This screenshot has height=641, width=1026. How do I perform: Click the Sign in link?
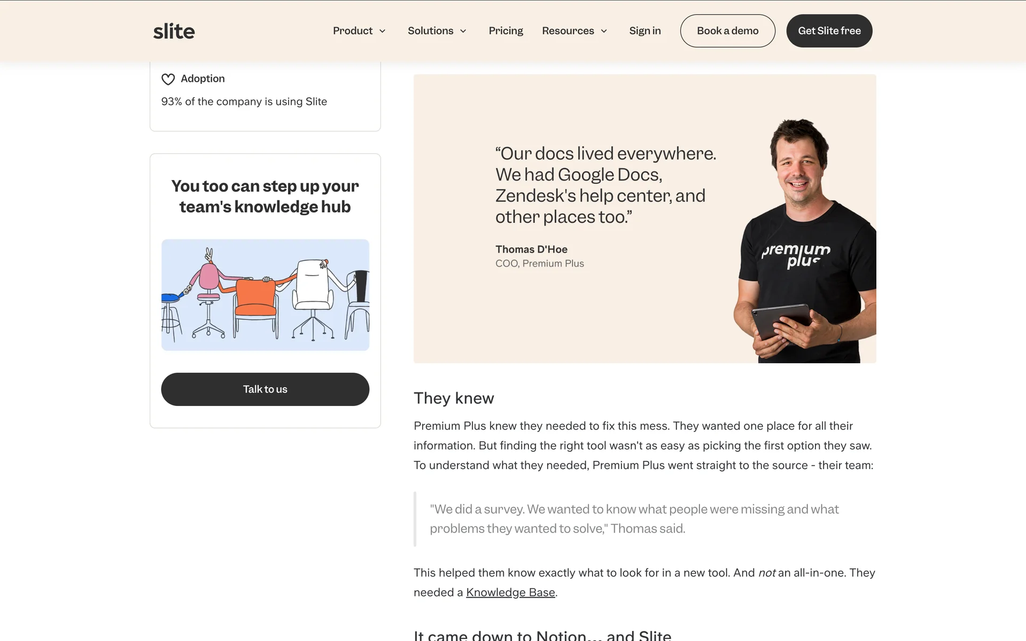(645, 31)
